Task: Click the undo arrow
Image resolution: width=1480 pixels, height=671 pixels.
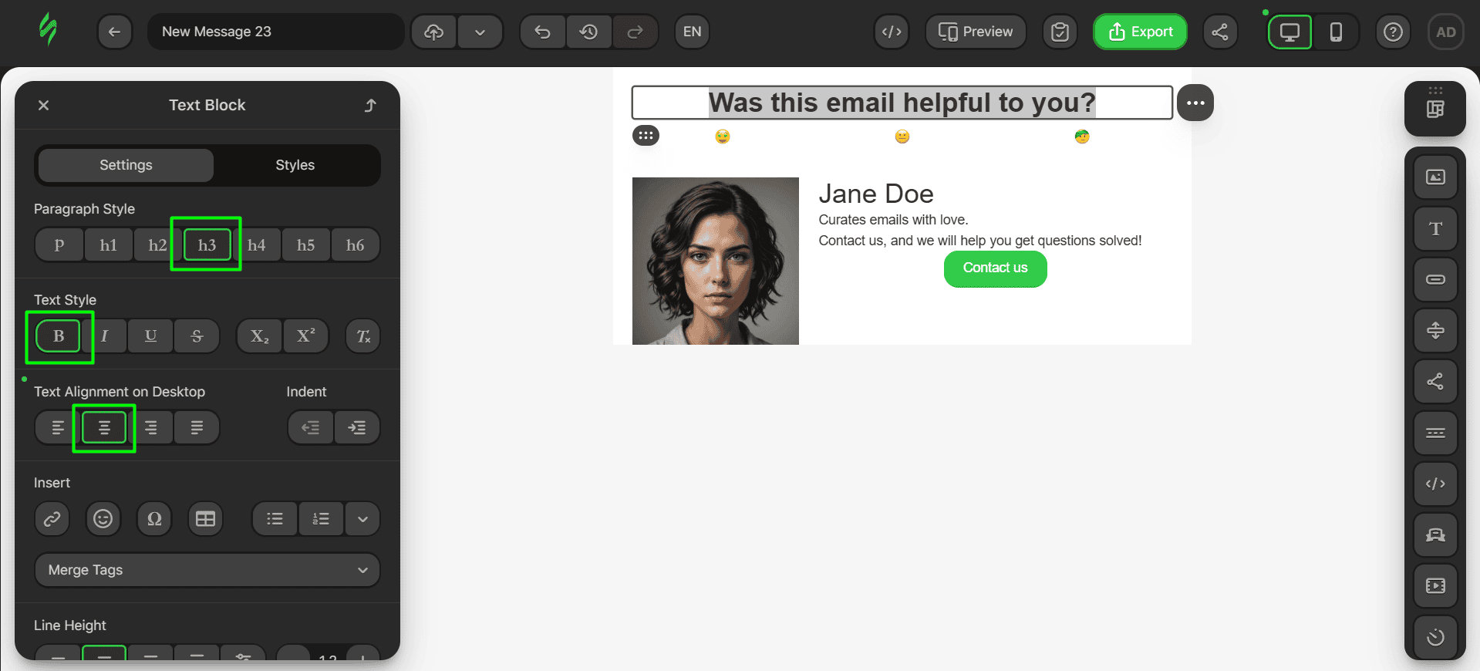Action: pos(542,32)
